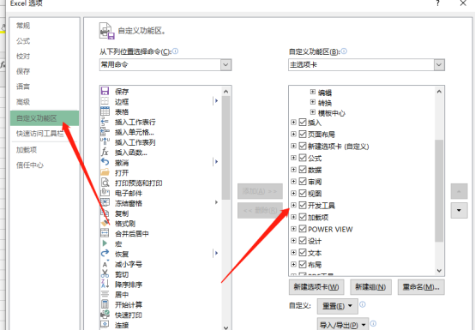Select the 插入工作表列 icon
This screenshot has width=475, height=330.
pyautogui.click(x=105, y=141)
